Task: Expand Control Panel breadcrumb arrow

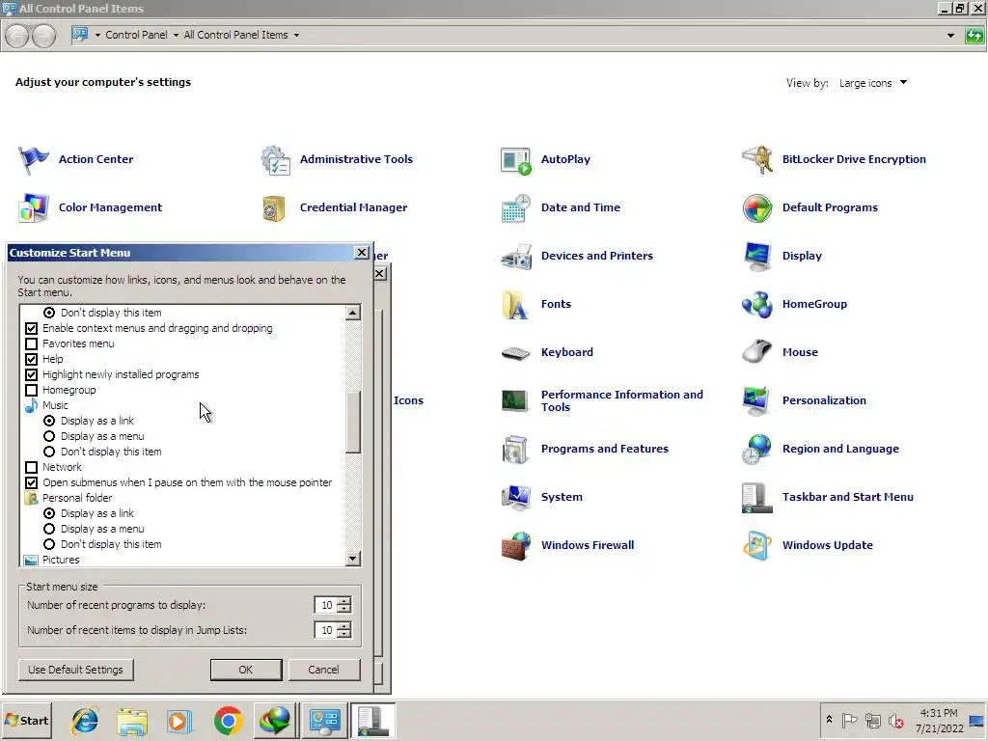Action: click(x=176, y=36)
